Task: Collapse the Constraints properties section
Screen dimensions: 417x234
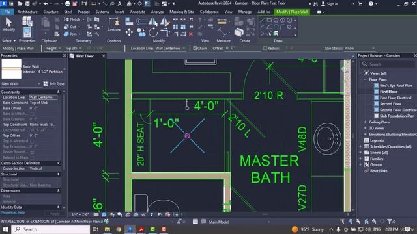Action: 58,92
